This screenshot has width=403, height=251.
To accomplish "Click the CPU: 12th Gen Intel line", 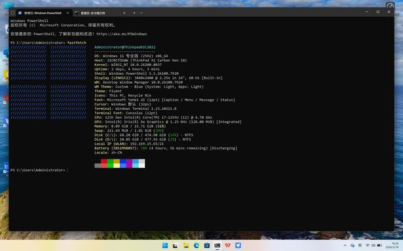I will tap(153, 117).
